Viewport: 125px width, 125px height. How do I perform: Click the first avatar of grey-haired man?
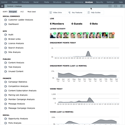[x=53, y=35]
